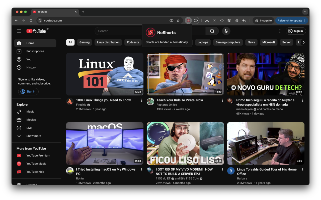Select the Microsoft filter chip
Viewport: 321px width, 200px height.
[269, 42]
